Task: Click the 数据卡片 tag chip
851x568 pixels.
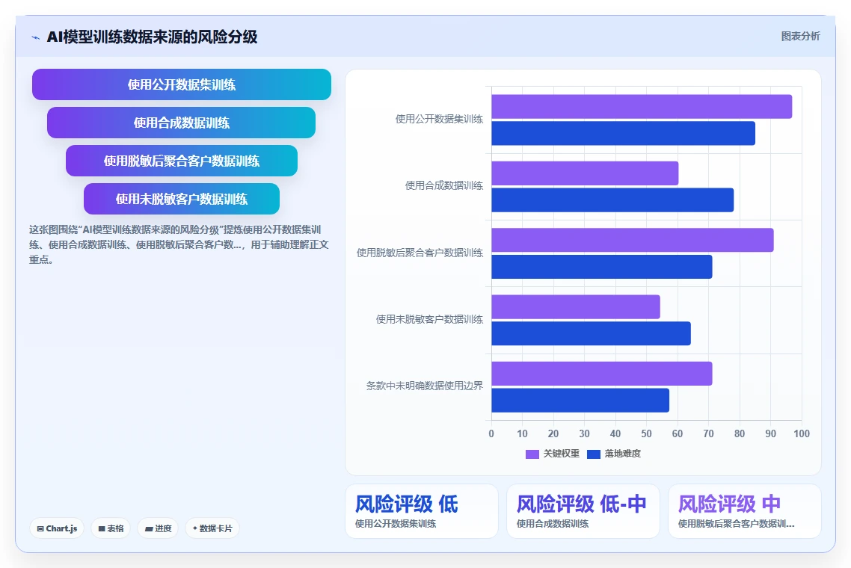Action: (x=212, y=528)
